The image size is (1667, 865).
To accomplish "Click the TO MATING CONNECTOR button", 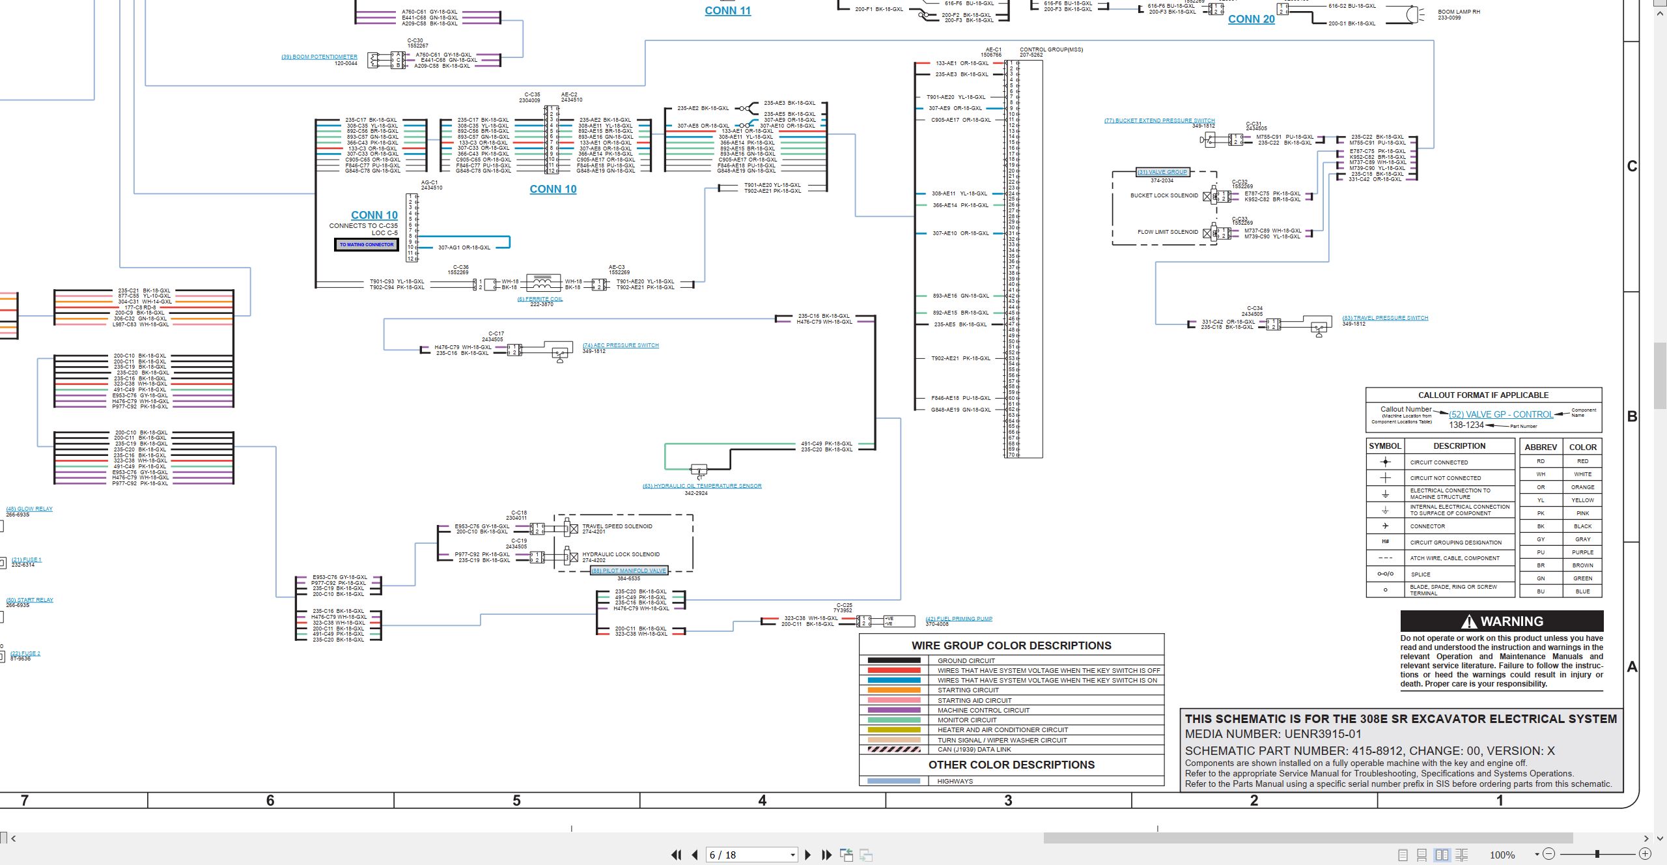I will 367,245.
